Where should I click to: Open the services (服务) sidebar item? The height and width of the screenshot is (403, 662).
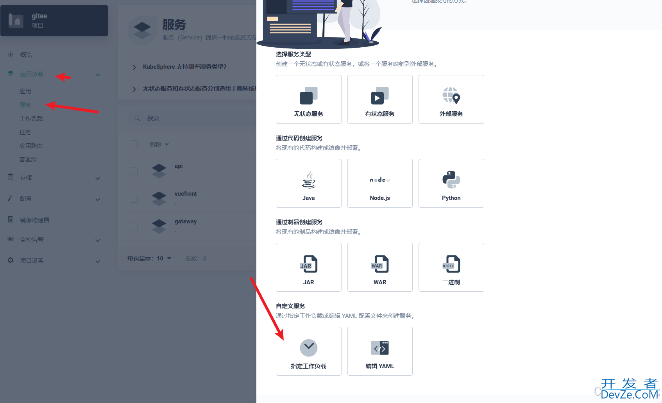coord(25,105)
